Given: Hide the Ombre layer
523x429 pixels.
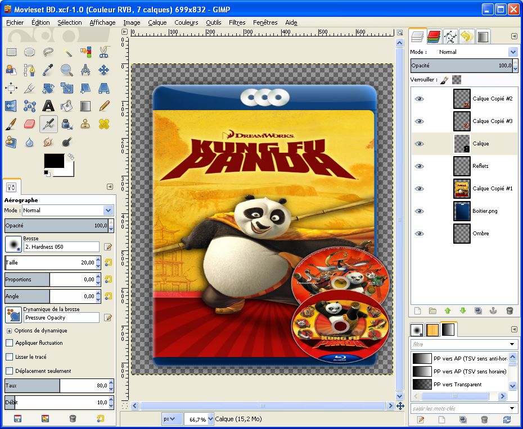Looking at the screenshot, I should click(x=420, y=234).
